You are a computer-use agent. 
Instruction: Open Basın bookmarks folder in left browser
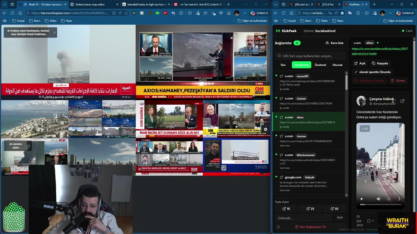(35, 21)
